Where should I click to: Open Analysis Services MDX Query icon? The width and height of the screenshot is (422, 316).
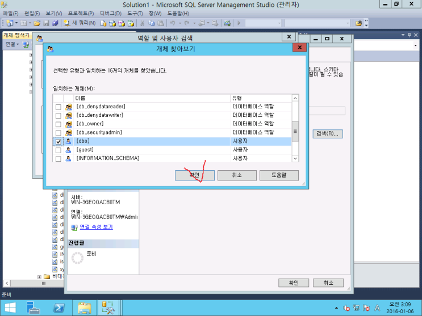pyautogui.click(x=112, y=23)
